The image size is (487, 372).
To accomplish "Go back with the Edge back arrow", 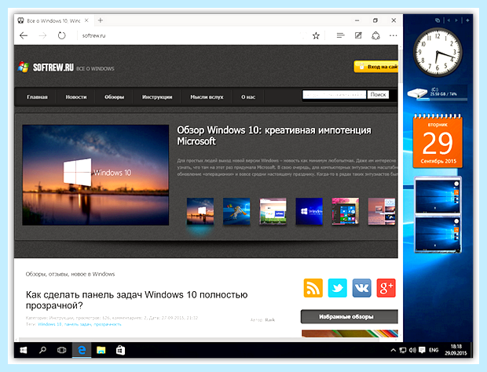I will [24, 35].
